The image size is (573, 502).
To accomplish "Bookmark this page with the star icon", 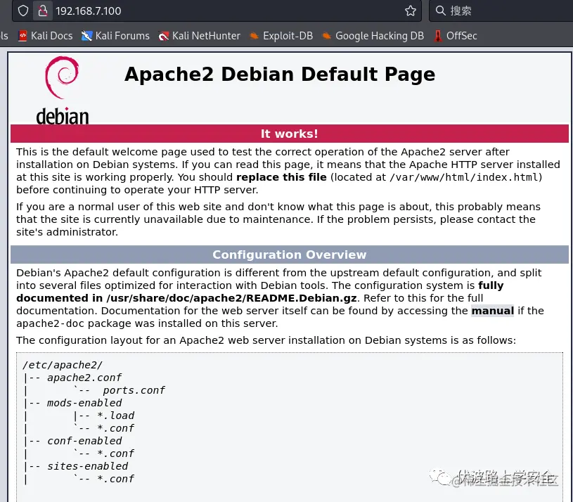I will pos(411,11).
